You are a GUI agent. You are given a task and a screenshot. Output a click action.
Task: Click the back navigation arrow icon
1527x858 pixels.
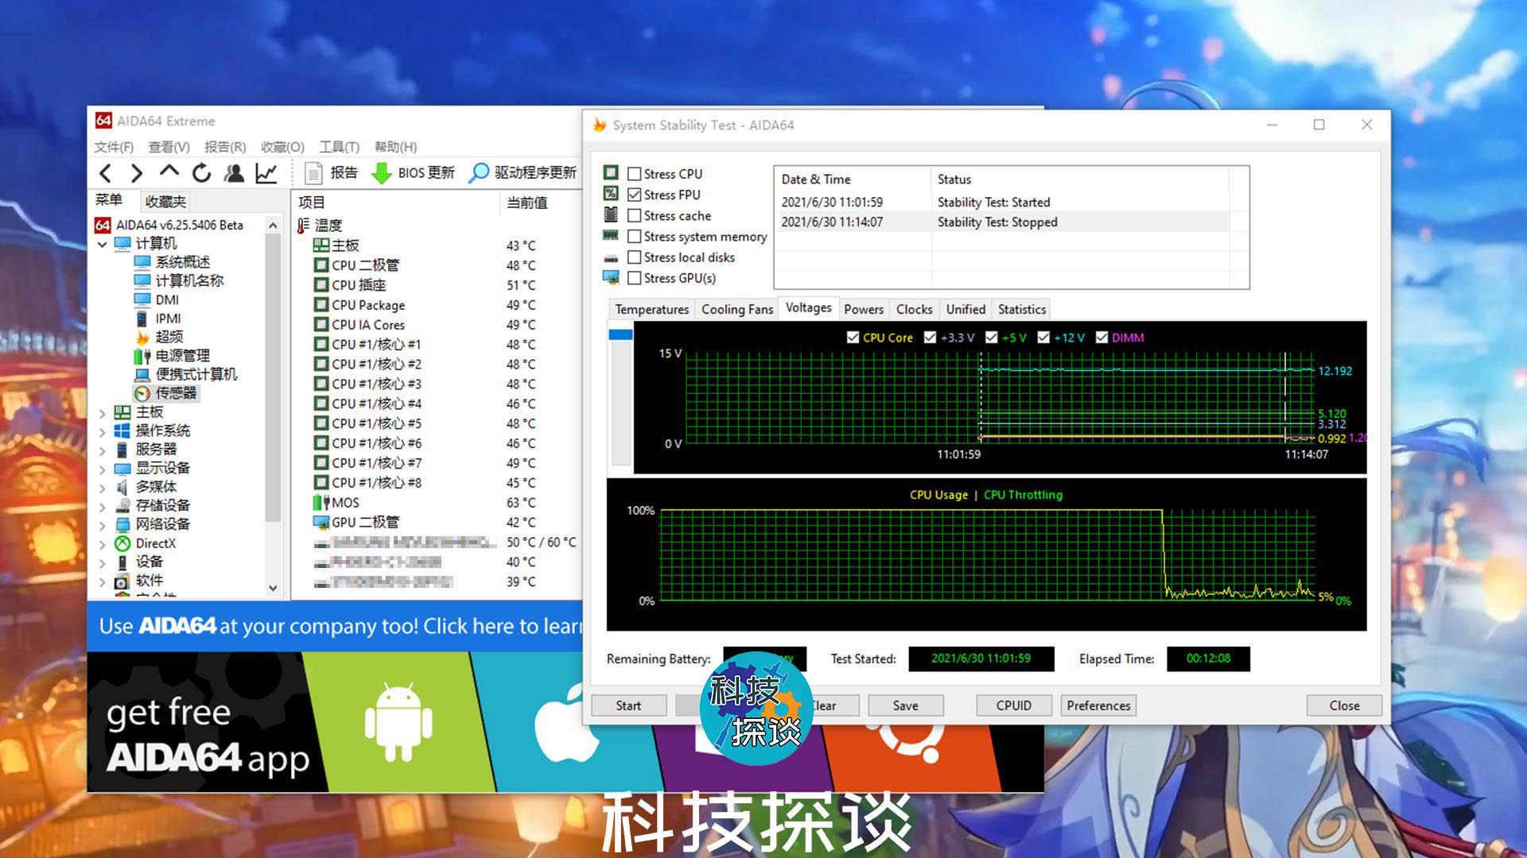(105, 173)
